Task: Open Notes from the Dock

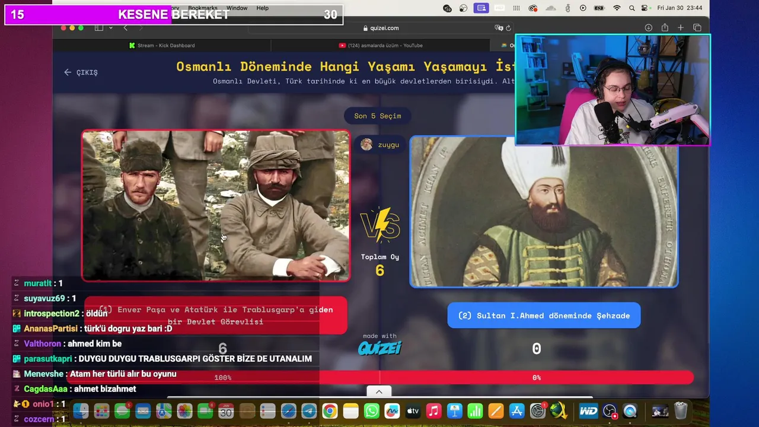Action: click(350, 411)
